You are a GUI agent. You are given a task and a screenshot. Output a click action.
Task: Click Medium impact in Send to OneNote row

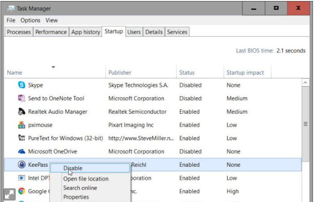(x=237, y=98)
